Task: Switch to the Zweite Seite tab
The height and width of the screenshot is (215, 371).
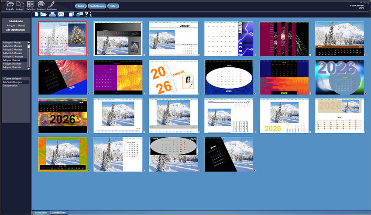Action: click(58, 212)
